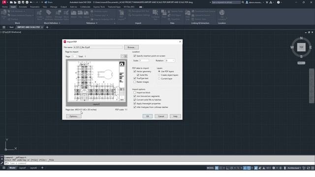Screen dimensions: 315x177
Task: Open the Parametric ribbon tab
Action: pyautogui.click(x=35, y=7)
